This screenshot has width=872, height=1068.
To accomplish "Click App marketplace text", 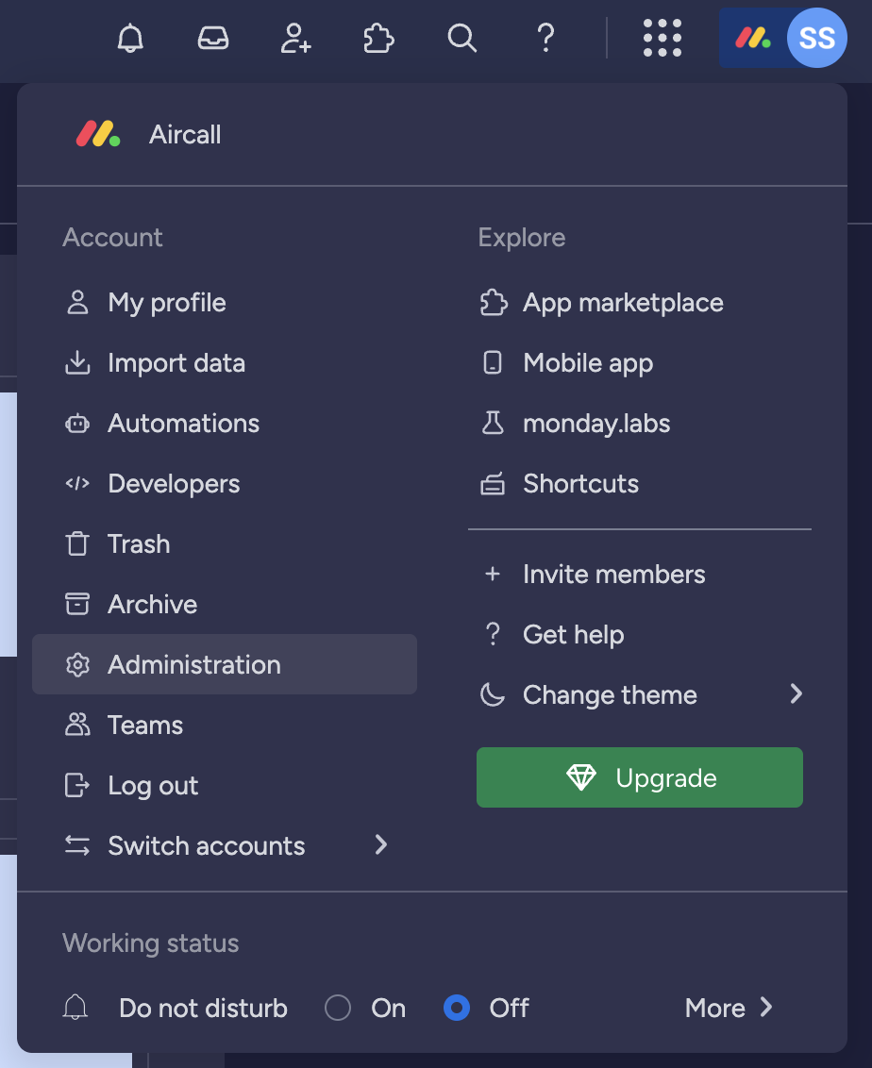I will (x=624, y=303).
